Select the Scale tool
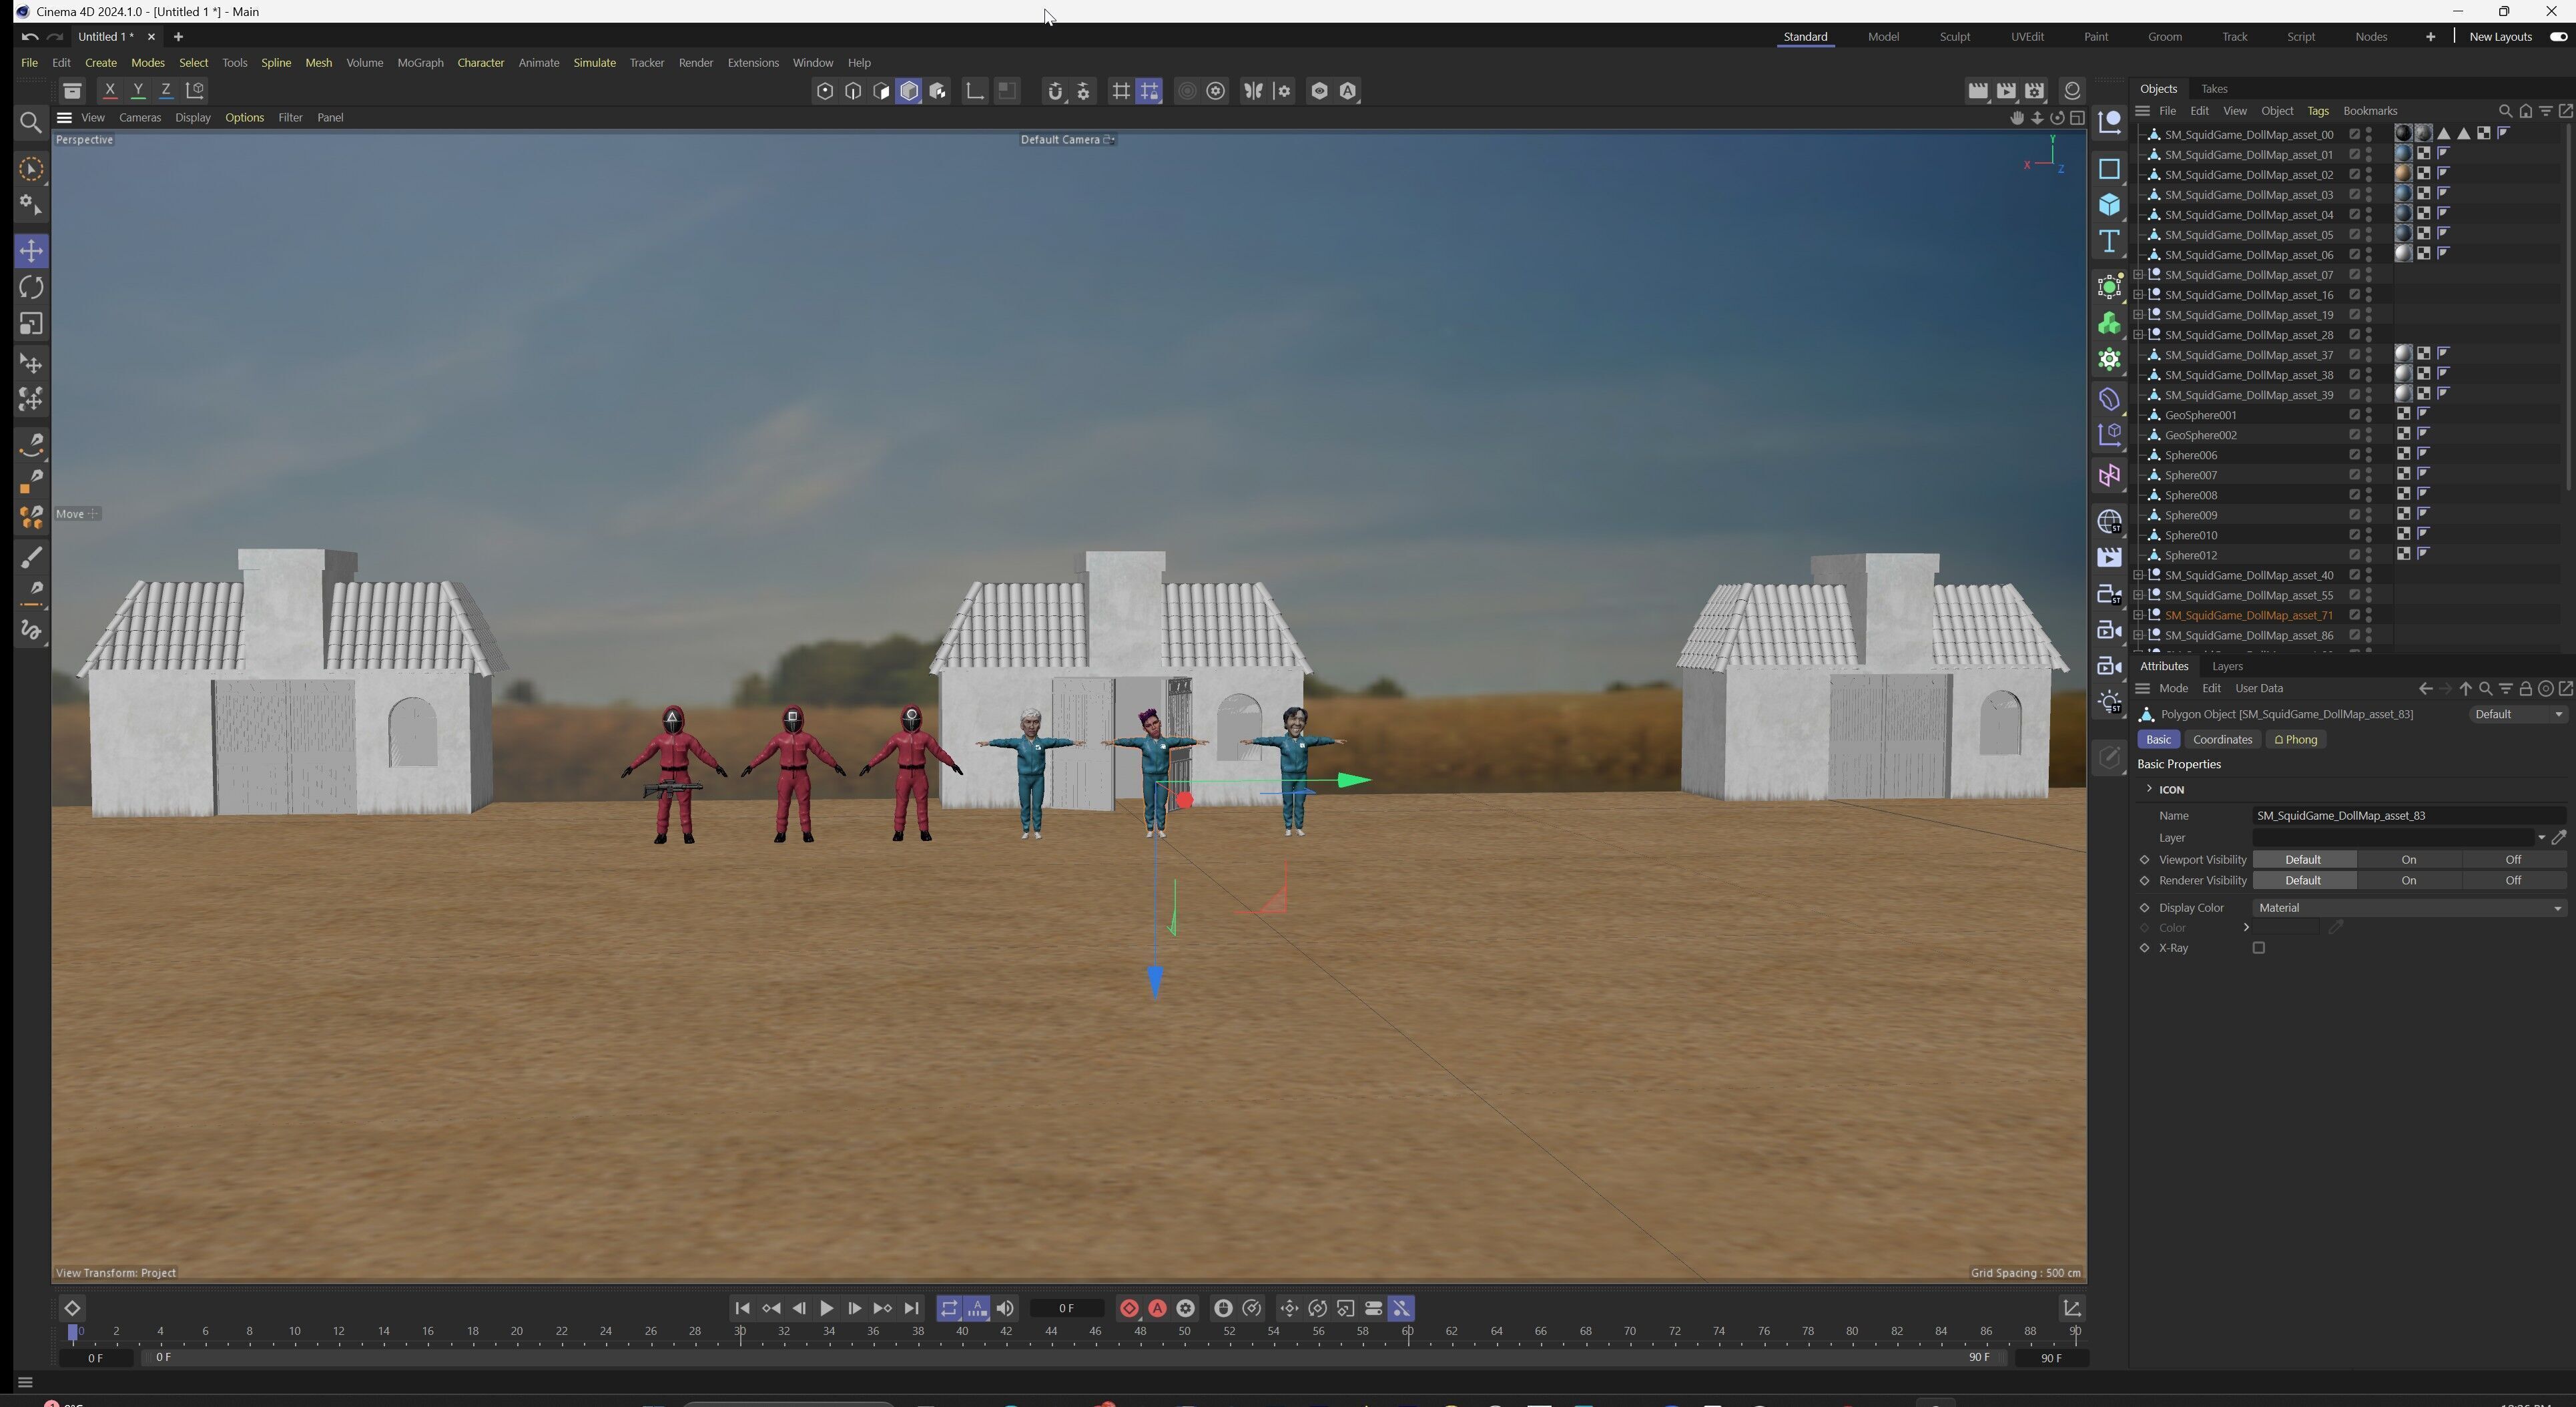This screenshot has height=1407, width=2576. 31,324
